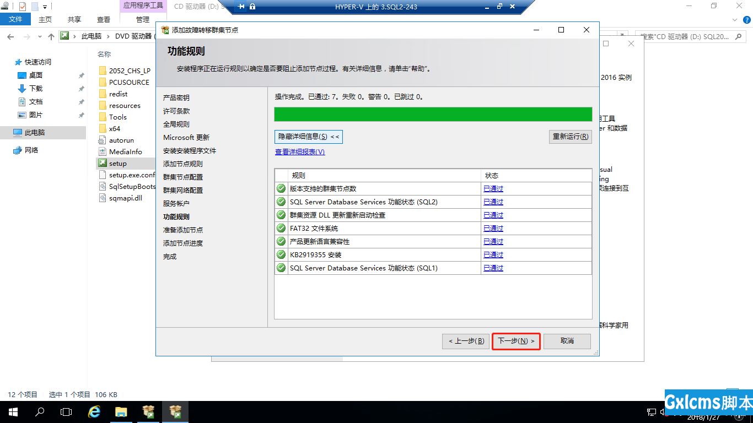The width and height of the screenshot is (753, 423).
Task: Open 已通过 link for 群集资源 DLL 更新重新启动检查
Action: (493, 215)
